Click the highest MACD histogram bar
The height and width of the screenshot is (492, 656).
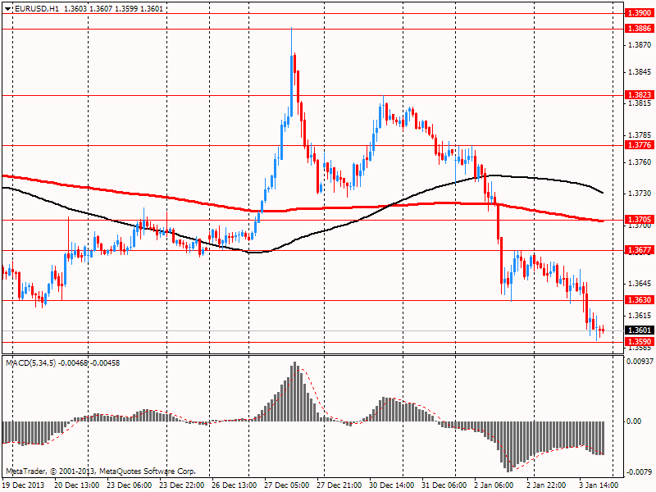coord(295,392)
